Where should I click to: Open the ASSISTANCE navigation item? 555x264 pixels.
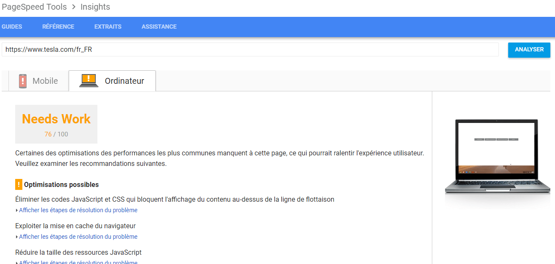pos(159,27)
